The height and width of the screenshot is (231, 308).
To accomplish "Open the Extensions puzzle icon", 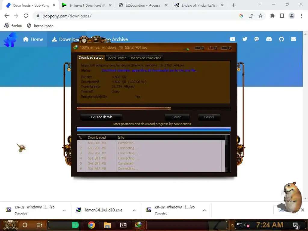I will [272, 16].
